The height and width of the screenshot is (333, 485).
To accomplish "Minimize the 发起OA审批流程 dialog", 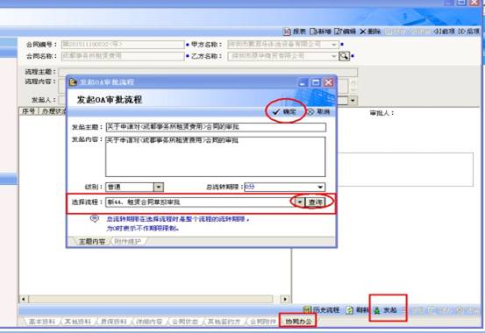I will click(x=303, y=82).
